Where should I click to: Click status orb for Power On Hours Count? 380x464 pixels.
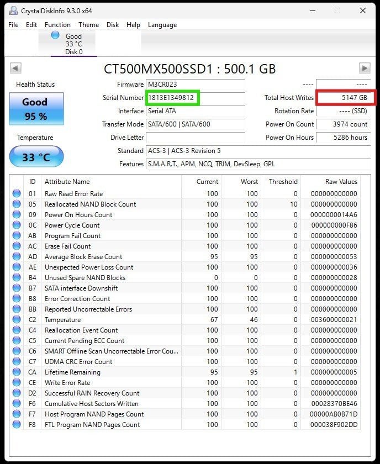[x=17, y=214]
